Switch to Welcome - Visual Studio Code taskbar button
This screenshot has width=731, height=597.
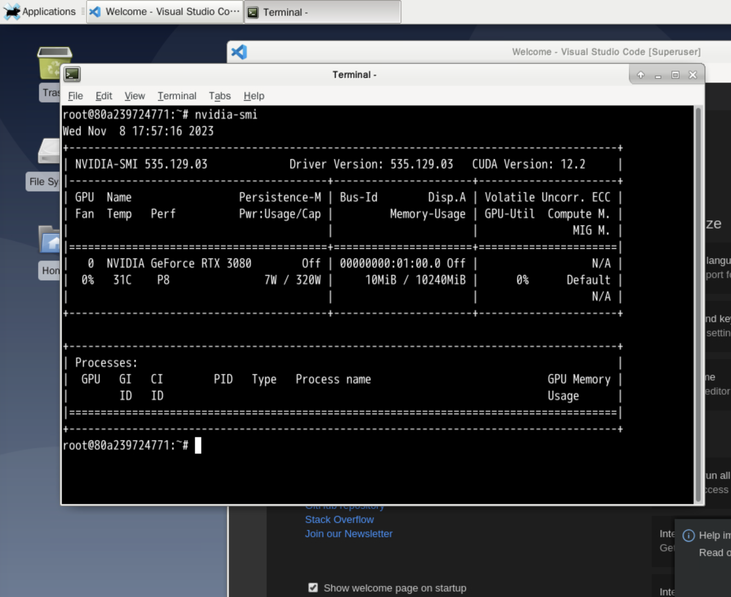165,12
